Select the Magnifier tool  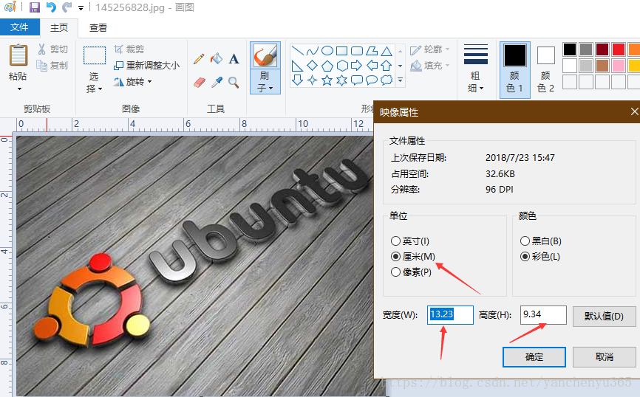point(234,83)
